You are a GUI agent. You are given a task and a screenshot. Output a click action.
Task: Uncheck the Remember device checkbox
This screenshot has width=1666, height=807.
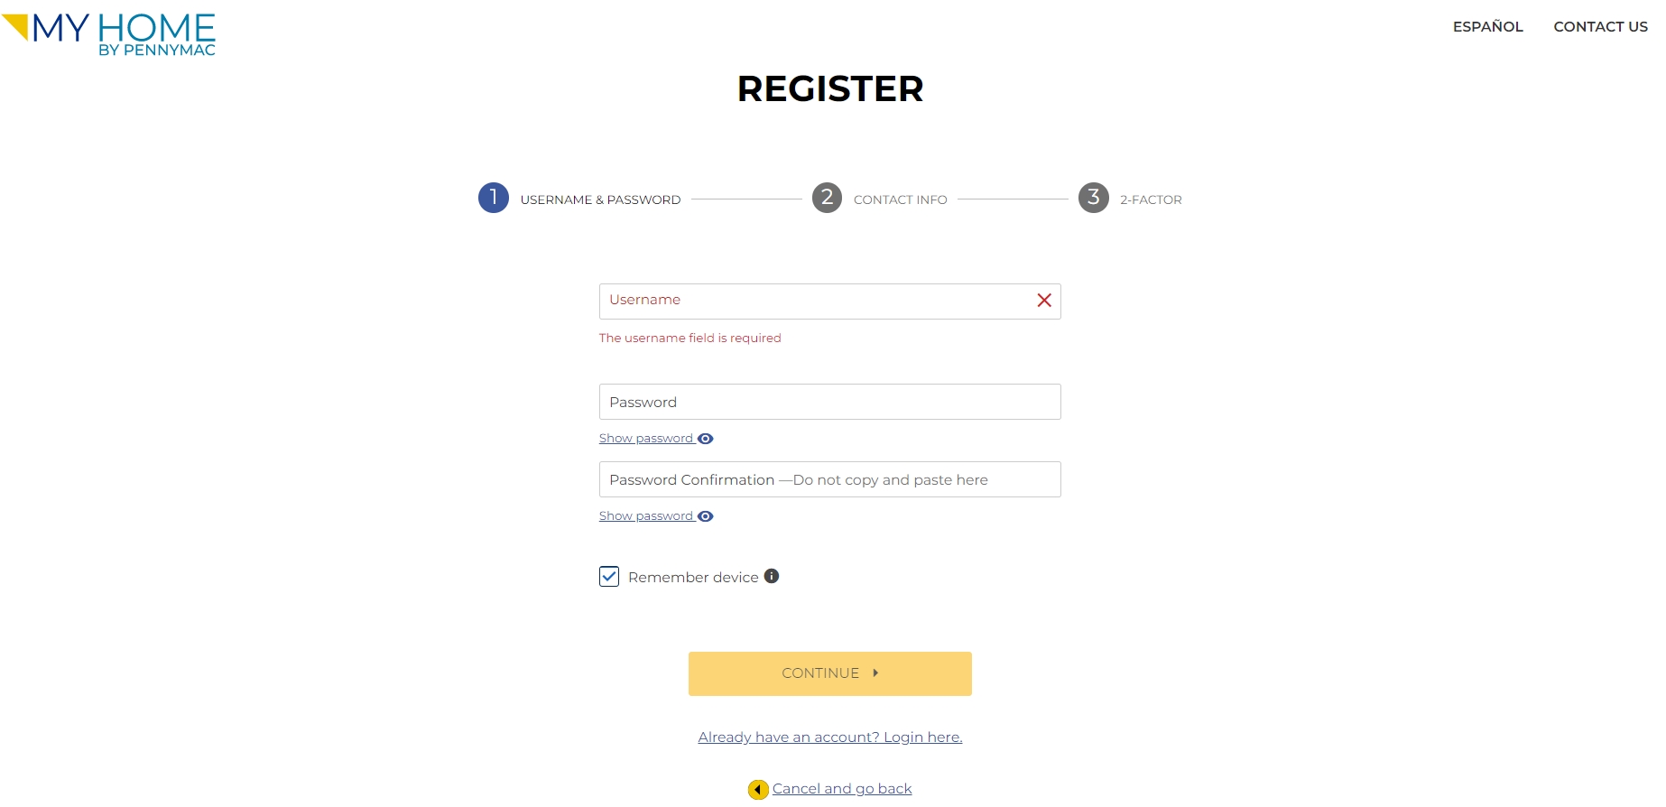click(x=608, y=576)
